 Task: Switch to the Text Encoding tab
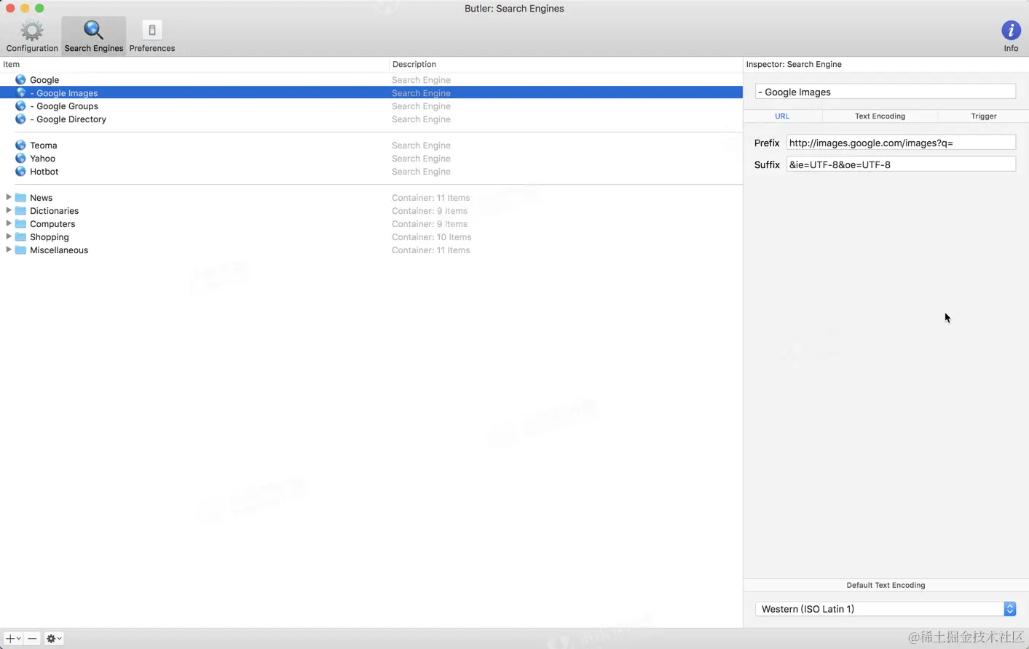coord(880,116)
